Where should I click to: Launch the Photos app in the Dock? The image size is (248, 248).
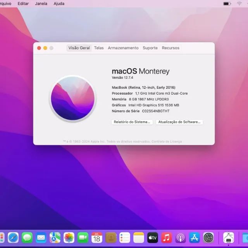(69, 238)
